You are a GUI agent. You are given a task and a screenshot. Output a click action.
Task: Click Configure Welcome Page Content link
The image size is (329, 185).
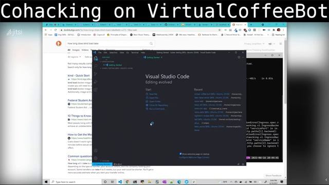pyautogui.click(x=194, y=157)
